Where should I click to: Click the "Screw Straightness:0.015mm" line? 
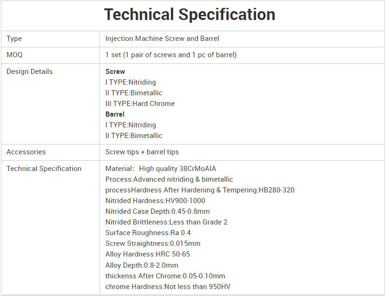[153, 243]
